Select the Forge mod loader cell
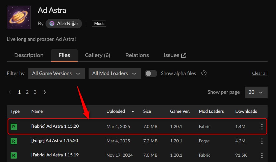The width and height of the screenshot is (276, 162). tap(204, 141)
